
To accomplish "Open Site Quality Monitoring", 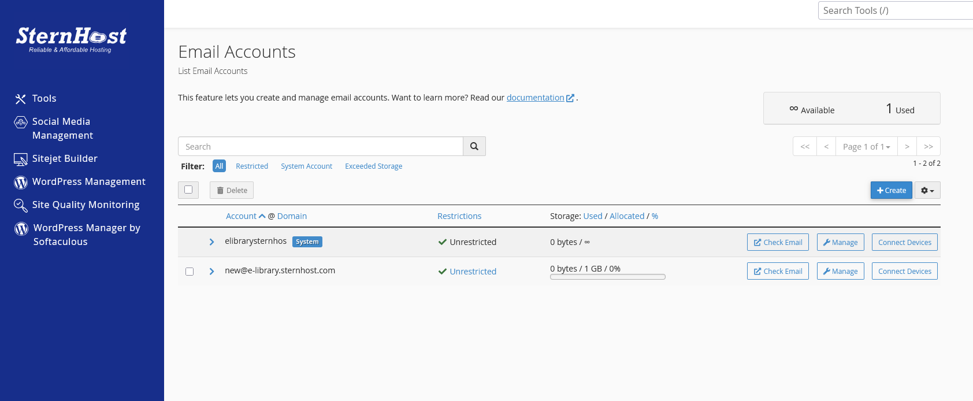I will (86, 205).
